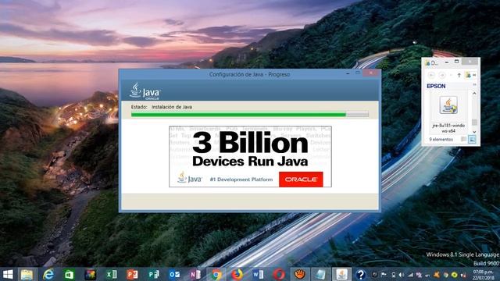This screenshot has width=500, height=281.
Task: Open Publisher from the taskbar
Action: [x=153, y=274]
